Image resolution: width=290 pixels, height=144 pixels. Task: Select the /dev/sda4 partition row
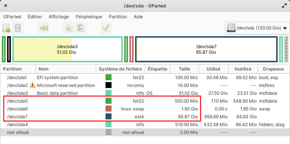pos(145,125)
